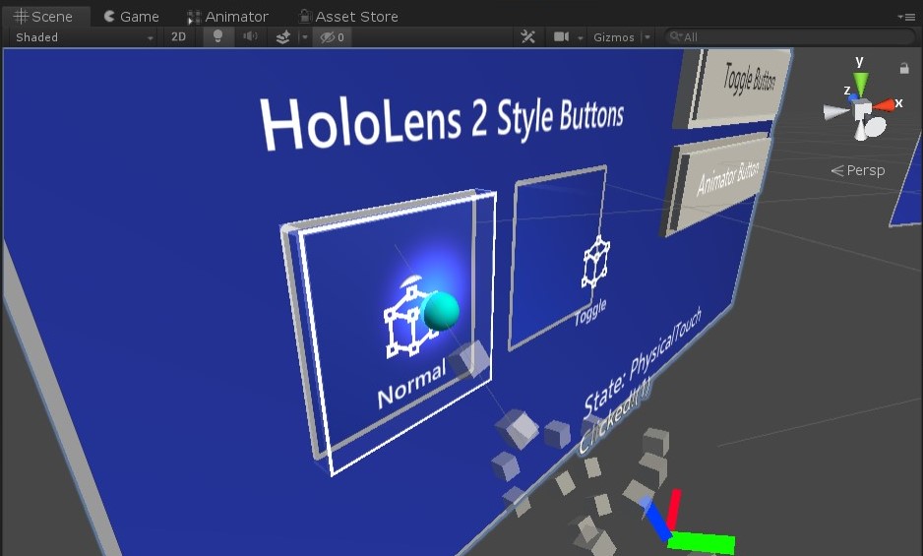Toggle hidden objects visibility counter
The width and height of the screenshot is (923, 556).
332,37
